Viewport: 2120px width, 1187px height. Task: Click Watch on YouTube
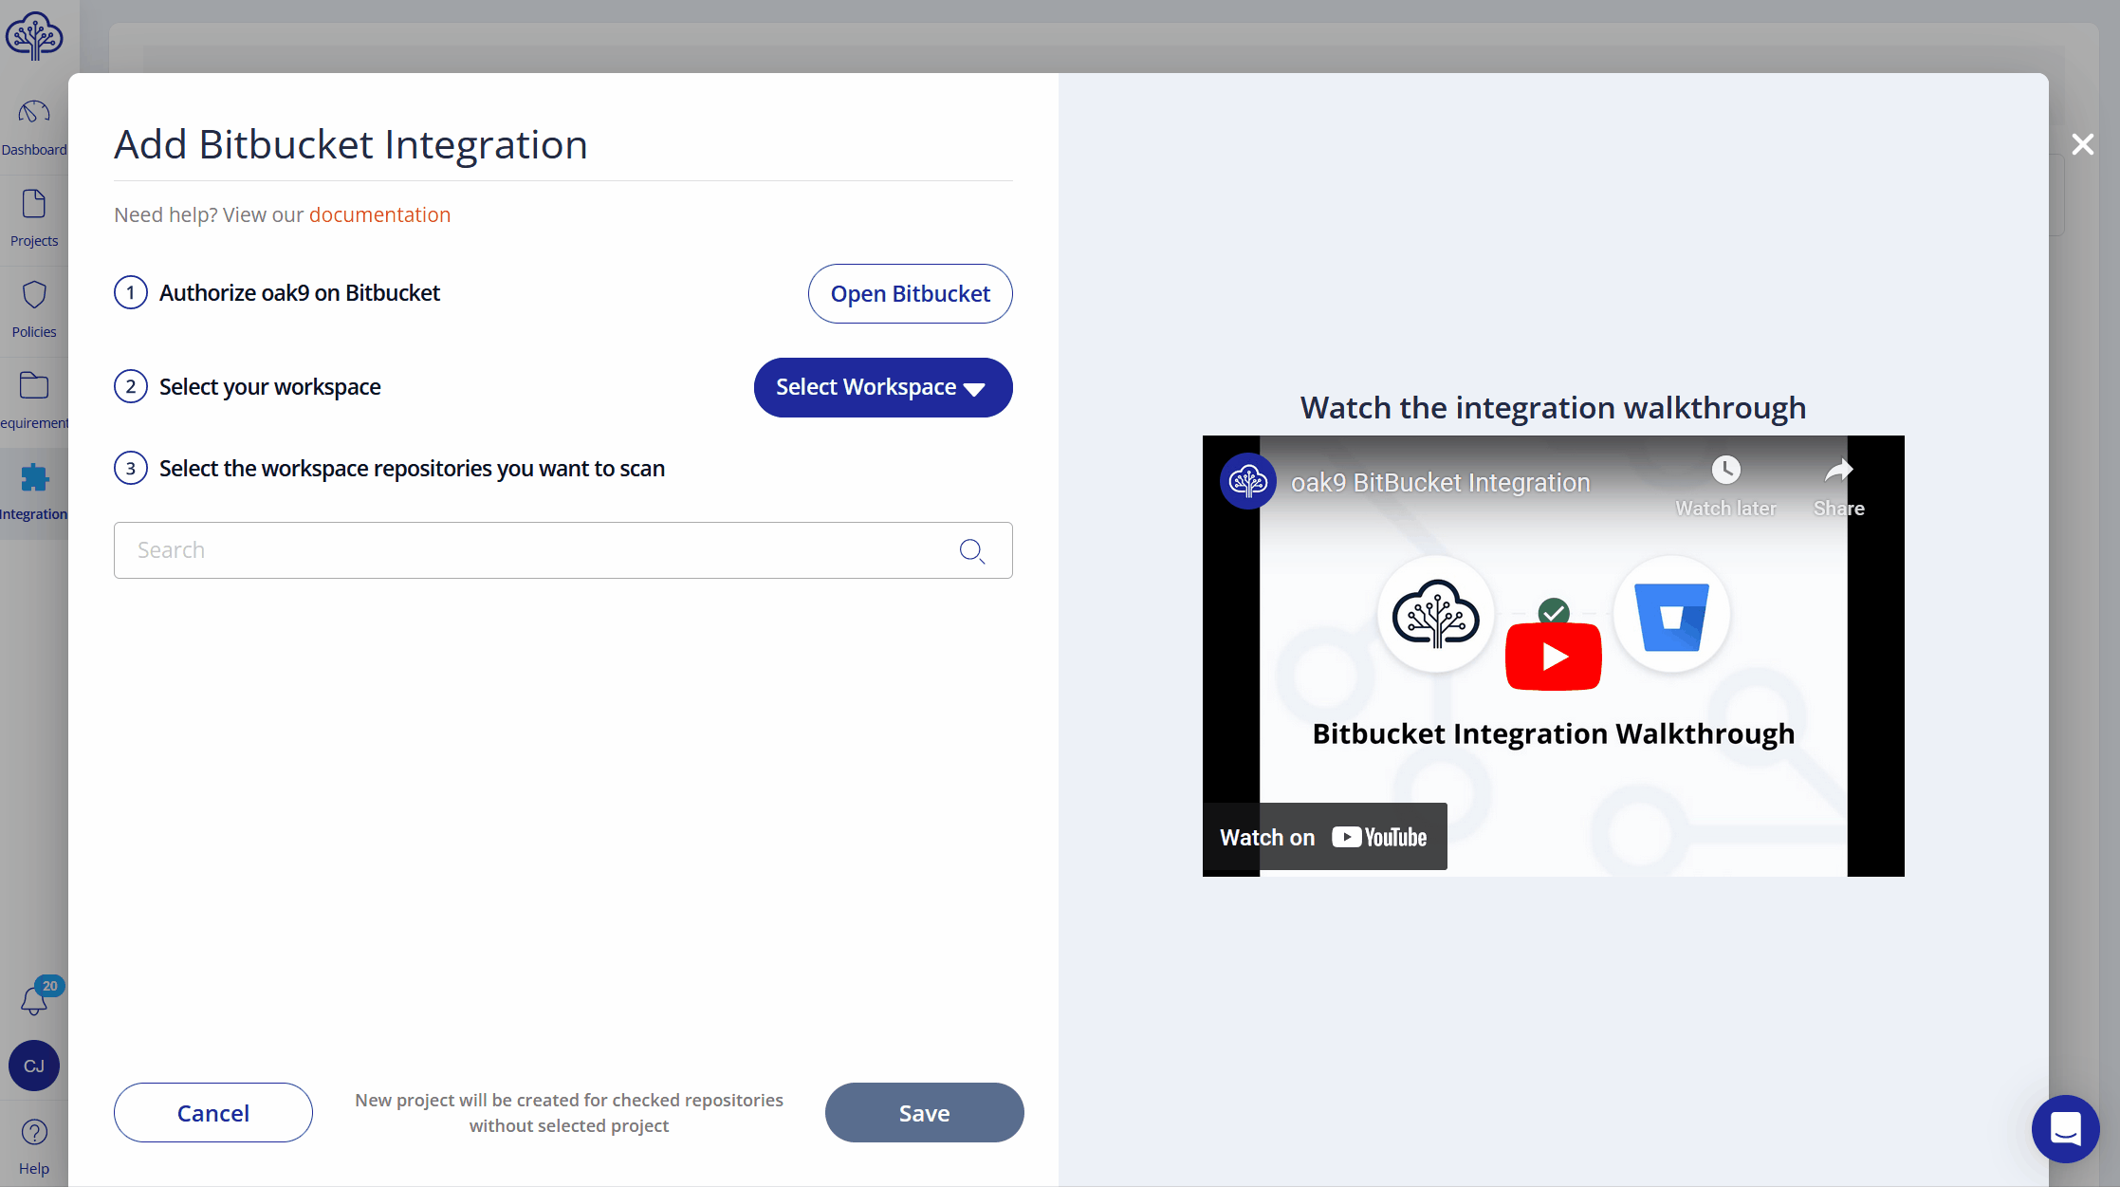(1324, 837)
